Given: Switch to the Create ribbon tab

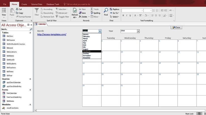Looking at the screenshot, I should pyautogui.click(x=24, y=4).
